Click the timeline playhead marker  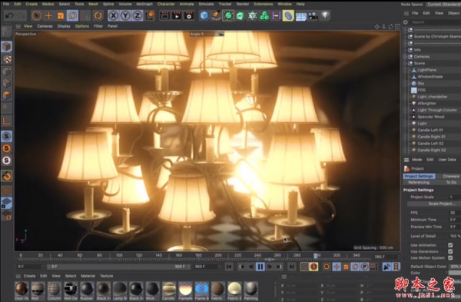pos(316,256)
